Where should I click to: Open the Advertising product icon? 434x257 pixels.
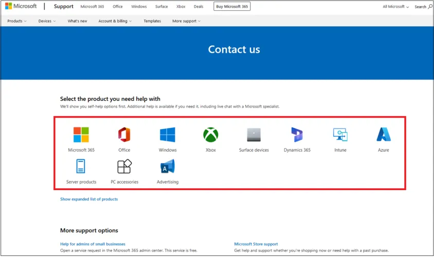point(168,167)
